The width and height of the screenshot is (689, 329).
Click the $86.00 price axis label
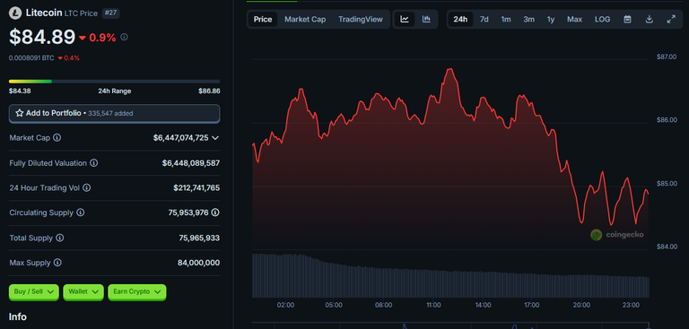[x=667, y=120]
